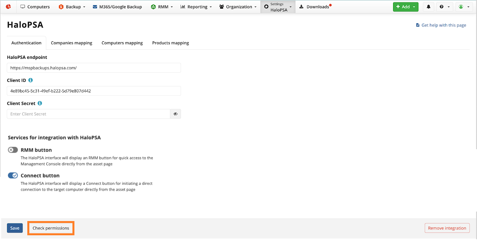Image resolution: width=477 pixels, height=240 pixels.
Task: Open the help question mark menu
Action: pos(445,7)
